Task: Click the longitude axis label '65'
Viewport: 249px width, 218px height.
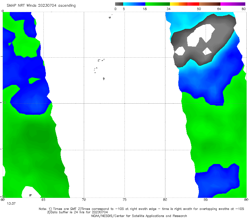Action: coord(43,200)
